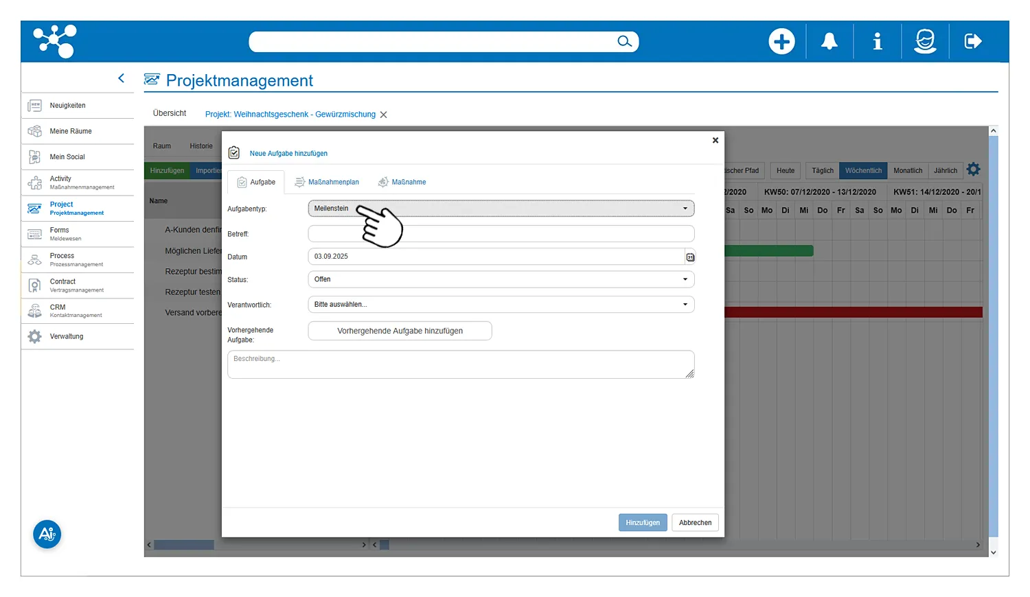Click the Hinzufügen button in dialog

pos(643,523)
